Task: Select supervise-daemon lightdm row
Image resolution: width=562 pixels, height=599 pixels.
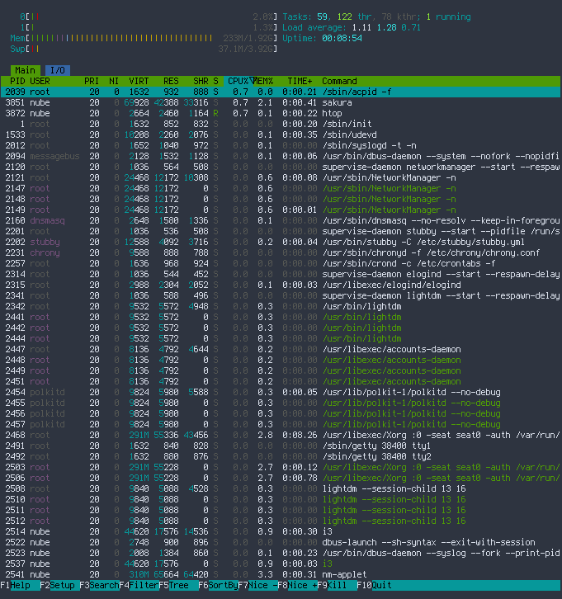Action: point(281,295)
